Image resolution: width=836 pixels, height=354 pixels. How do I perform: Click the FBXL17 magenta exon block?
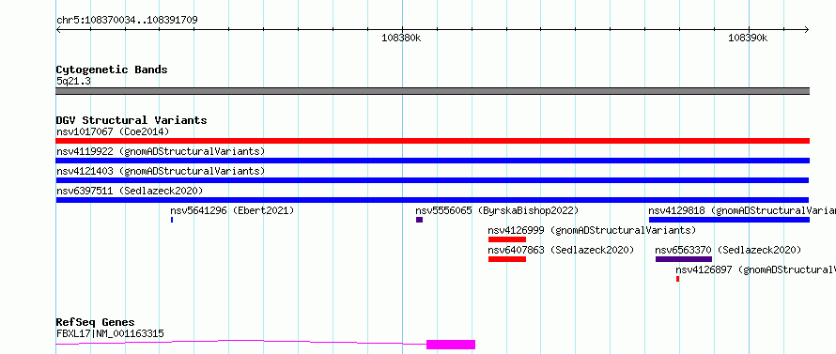451,345
